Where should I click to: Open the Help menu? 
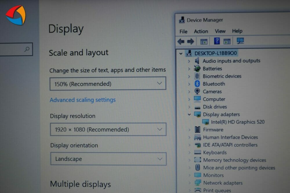[x=237, y=31]
